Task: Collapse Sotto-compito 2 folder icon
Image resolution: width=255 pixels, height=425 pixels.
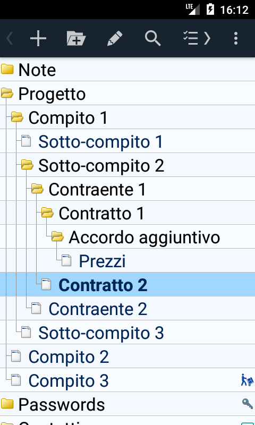Action: click(x=27, y=165)
